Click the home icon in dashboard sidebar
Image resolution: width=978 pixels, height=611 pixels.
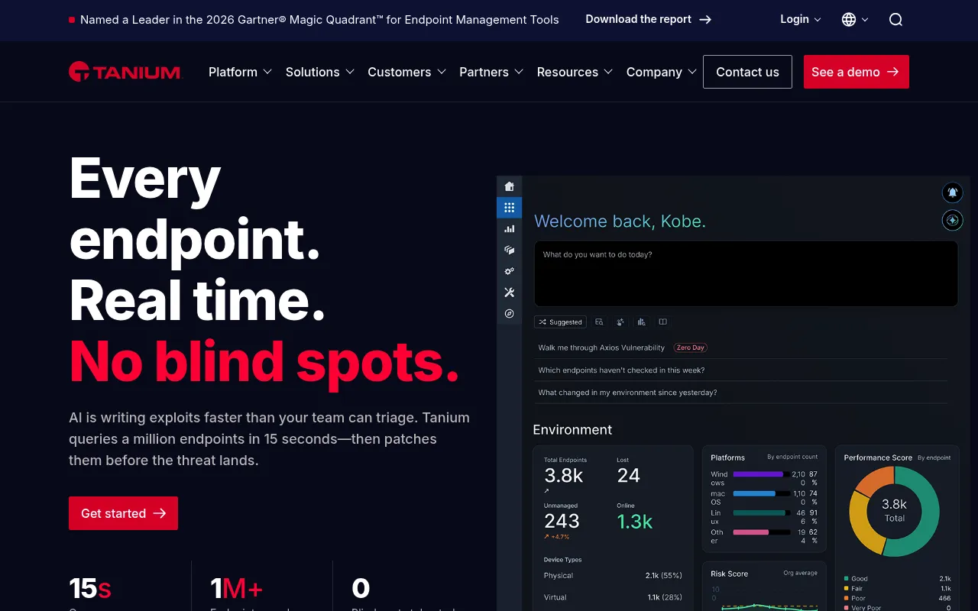click(510, 186)
